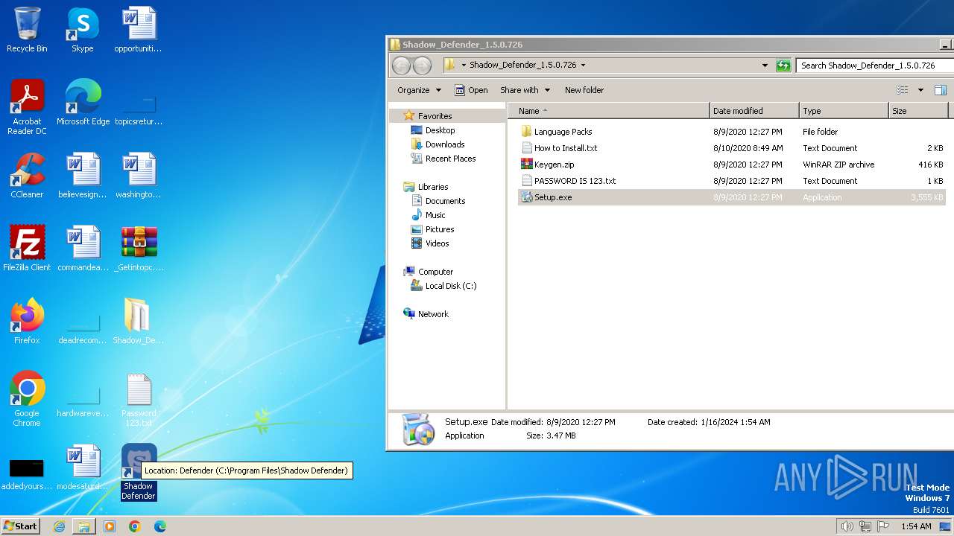Click the Internet Explorer taskbar icon
Image resolution: width=954 pixels, height=536 pixels.
pyautogui.click(x=59, y=526)
